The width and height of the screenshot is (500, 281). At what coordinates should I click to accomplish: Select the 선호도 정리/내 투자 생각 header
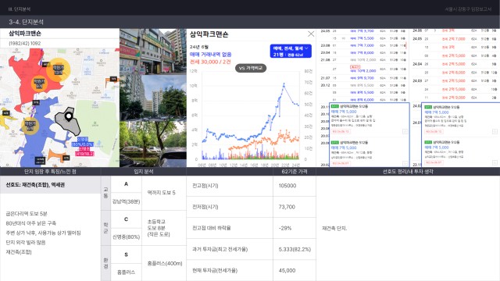coord(408,172)
